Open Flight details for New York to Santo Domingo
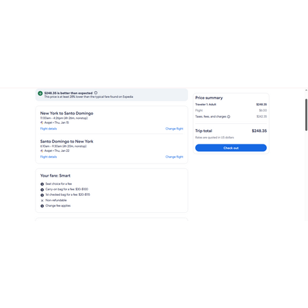This screenshot has width=308, height=308. 49,129
